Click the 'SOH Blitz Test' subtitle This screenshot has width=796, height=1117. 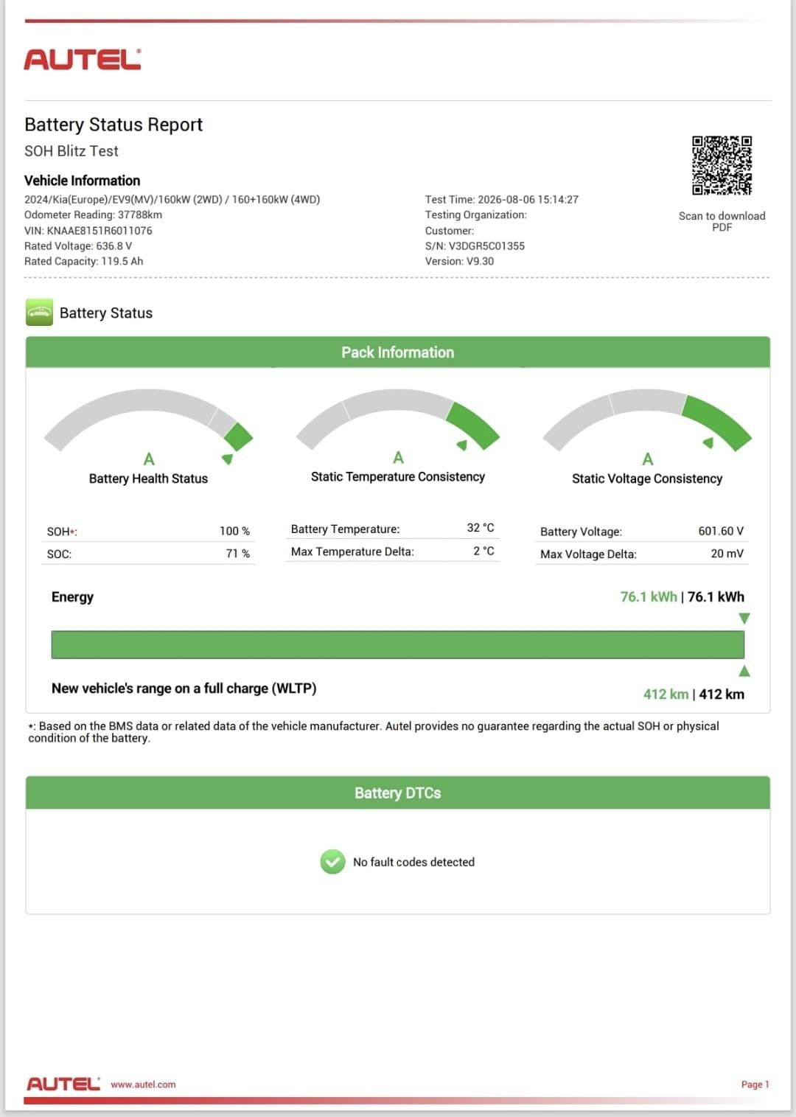click(x=71, y=151)
